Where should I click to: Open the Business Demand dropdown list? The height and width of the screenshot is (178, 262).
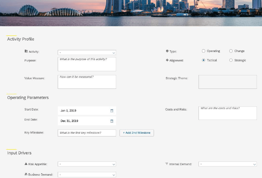(87, 175)
